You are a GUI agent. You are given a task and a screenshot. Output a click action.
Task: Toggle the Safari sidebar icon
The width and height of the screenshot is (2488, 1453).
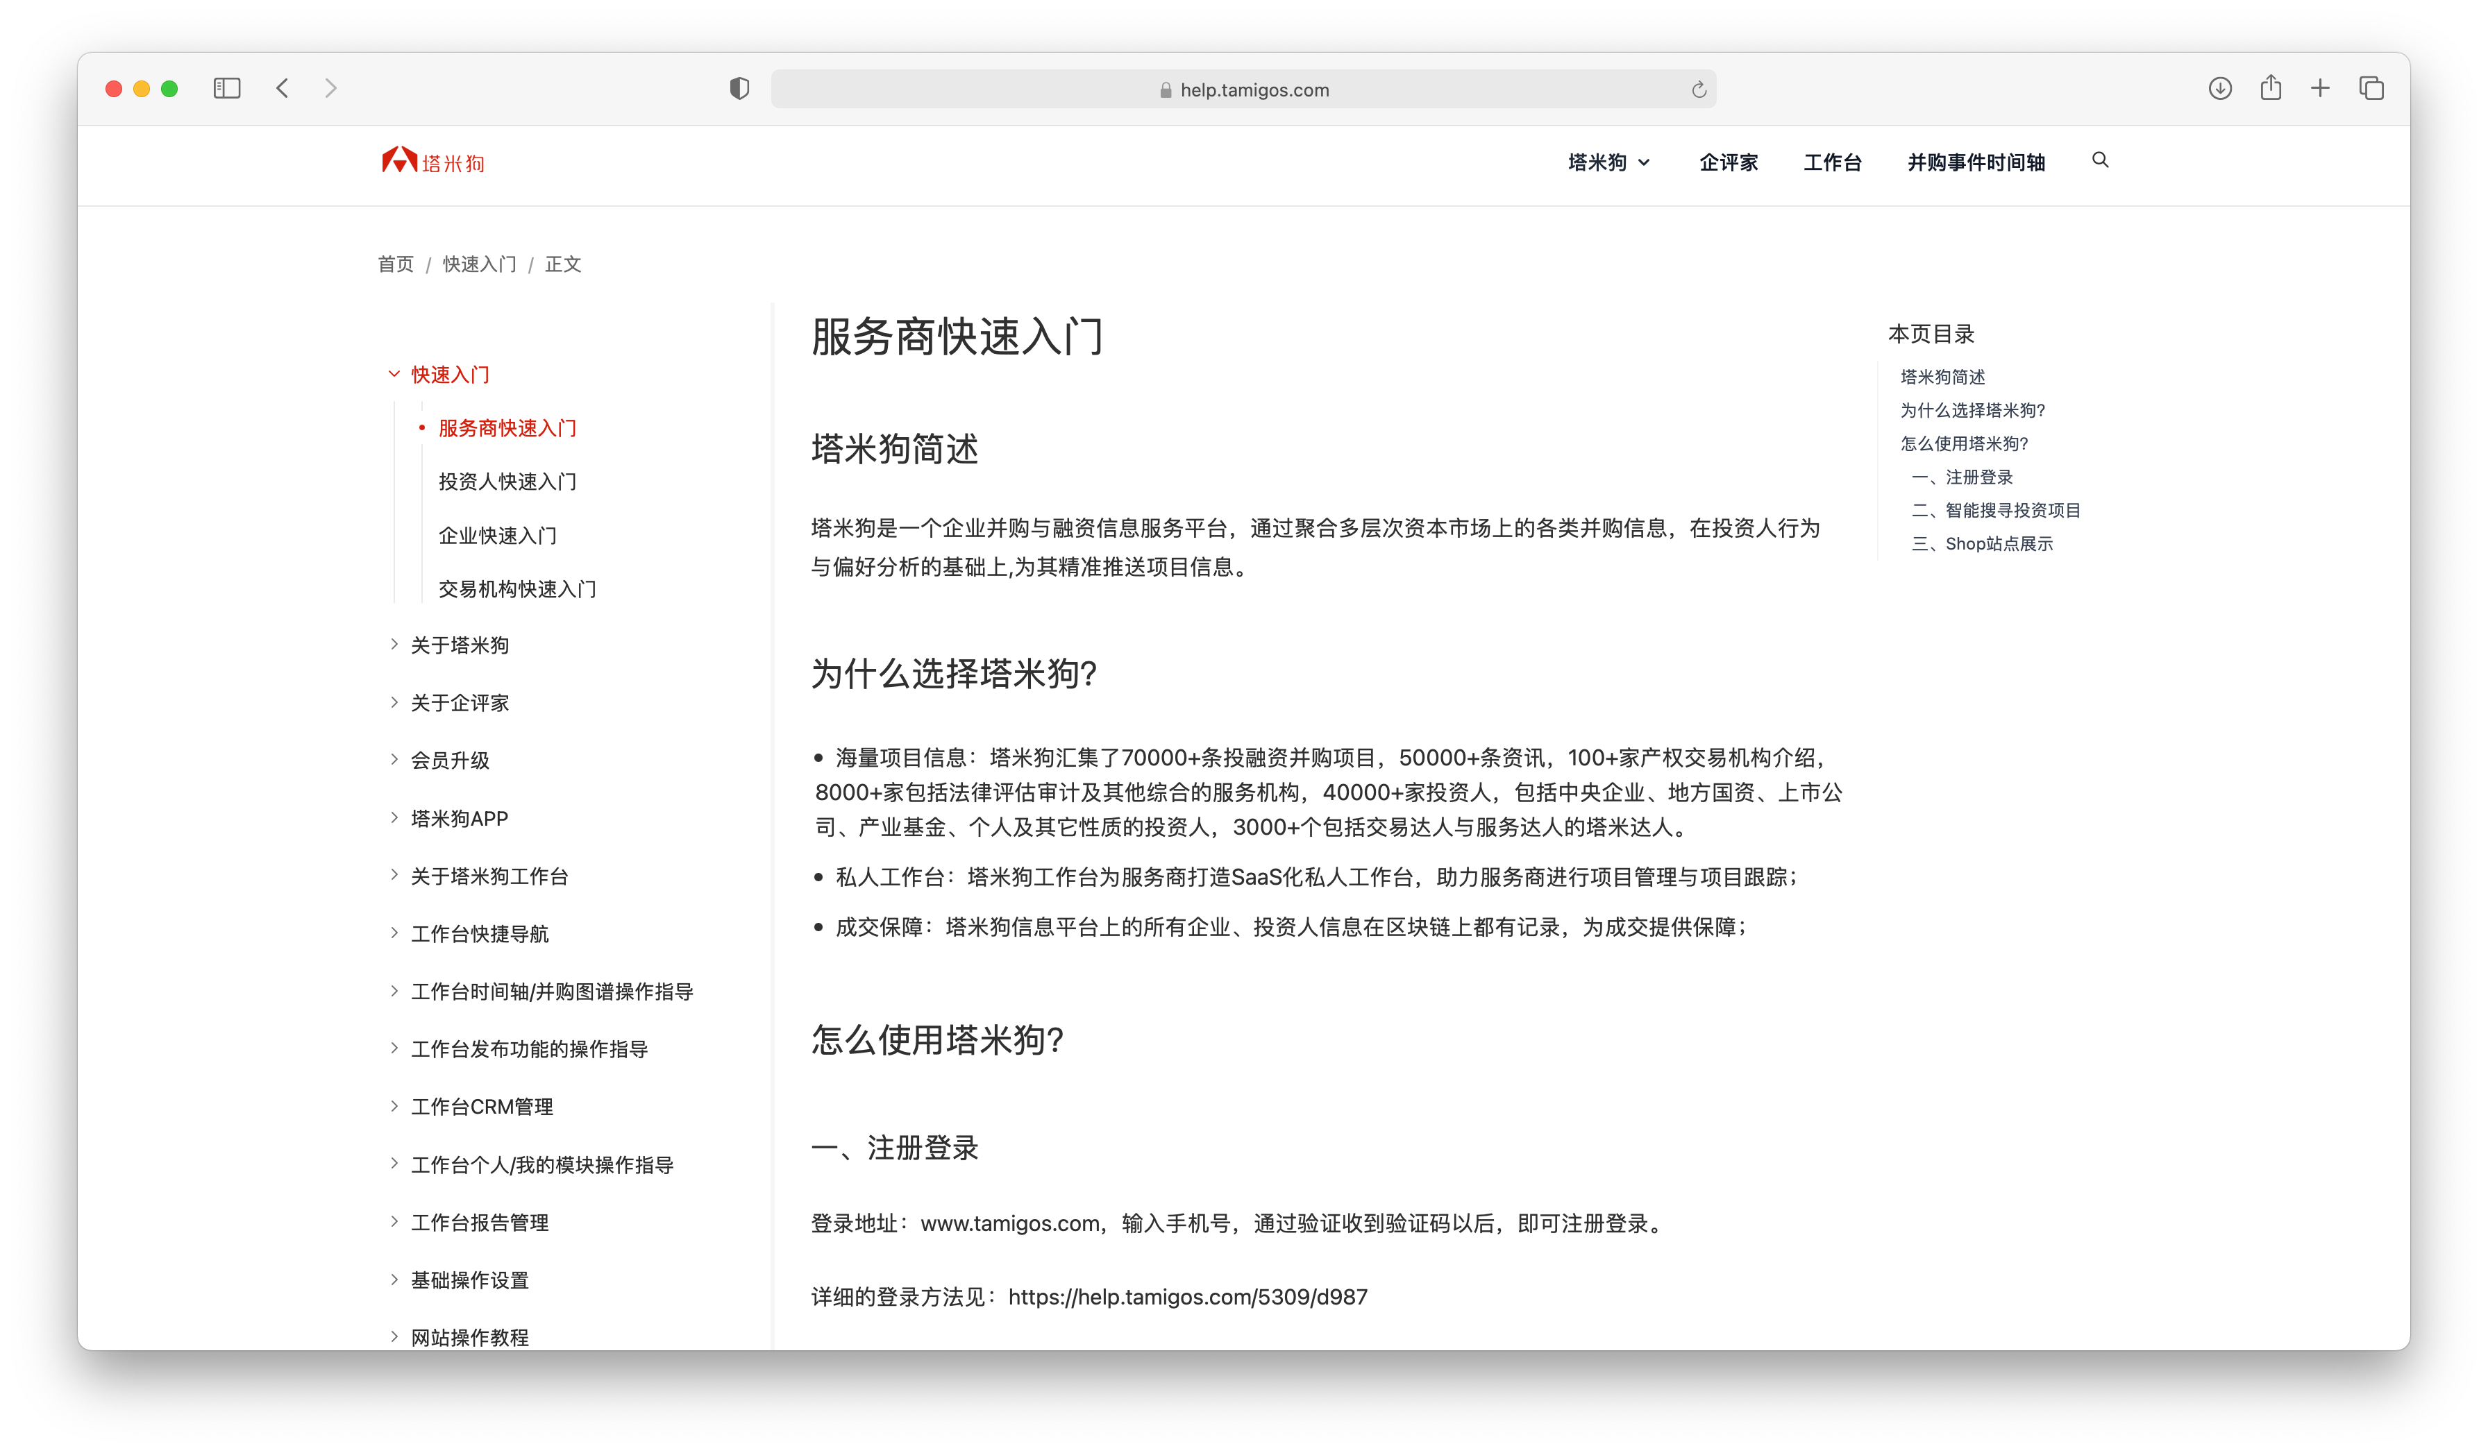point(227,89)
